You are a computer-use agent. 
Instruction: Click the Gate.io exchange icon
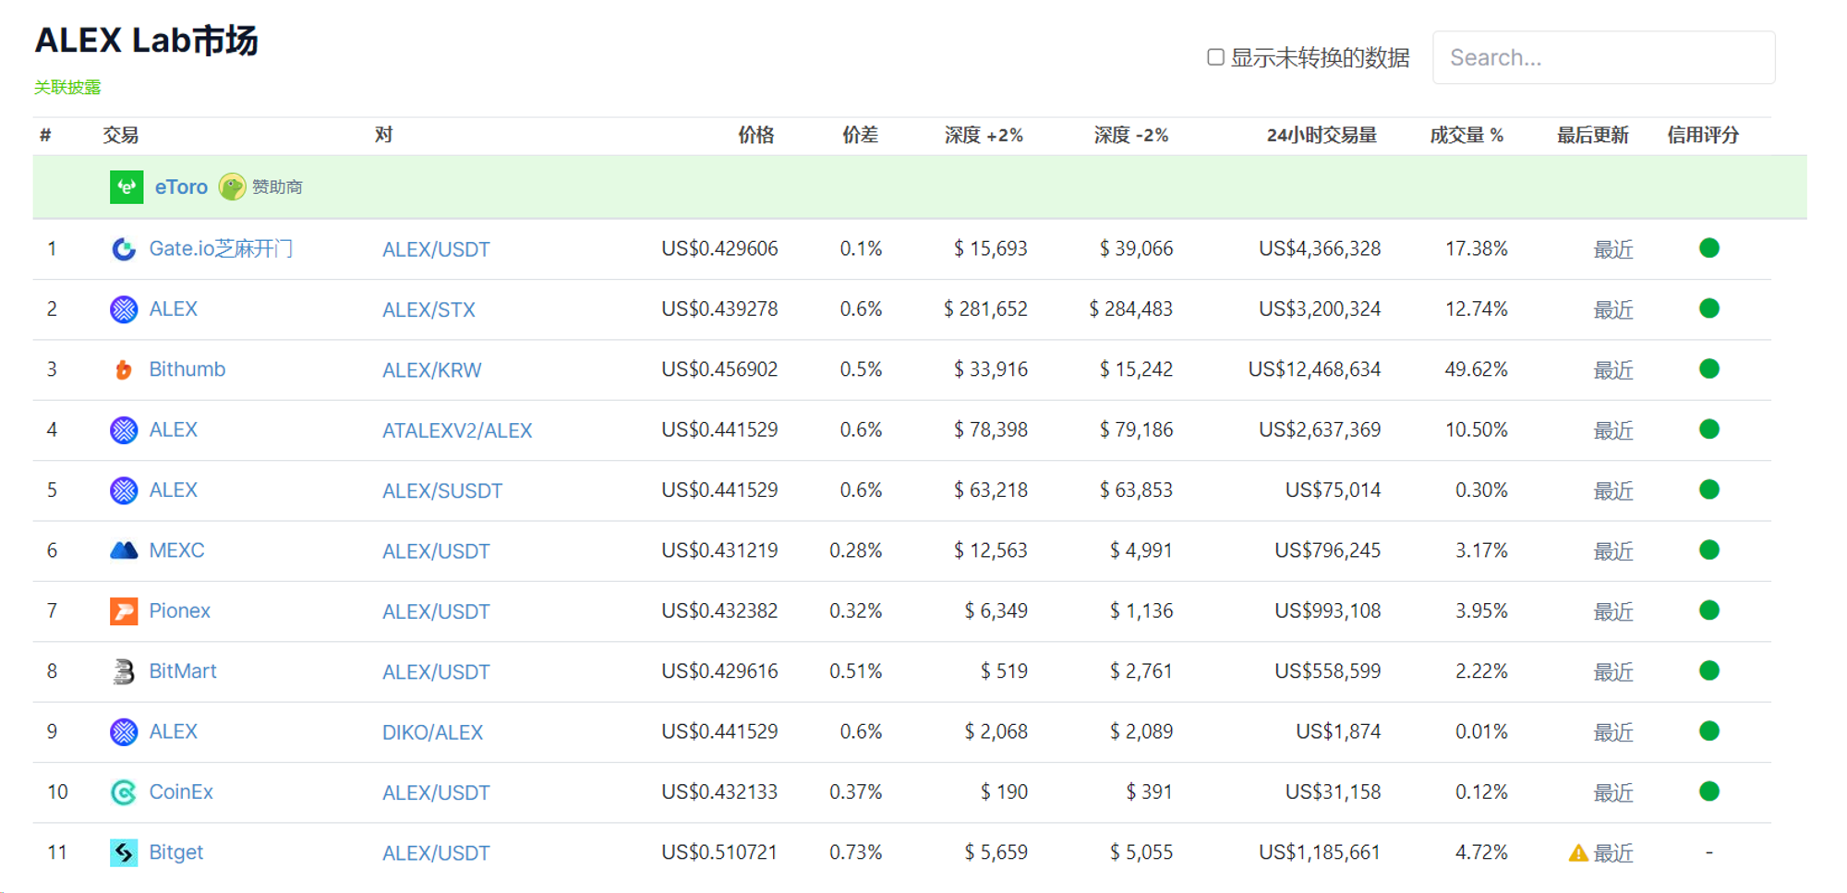tap(125, 248)
